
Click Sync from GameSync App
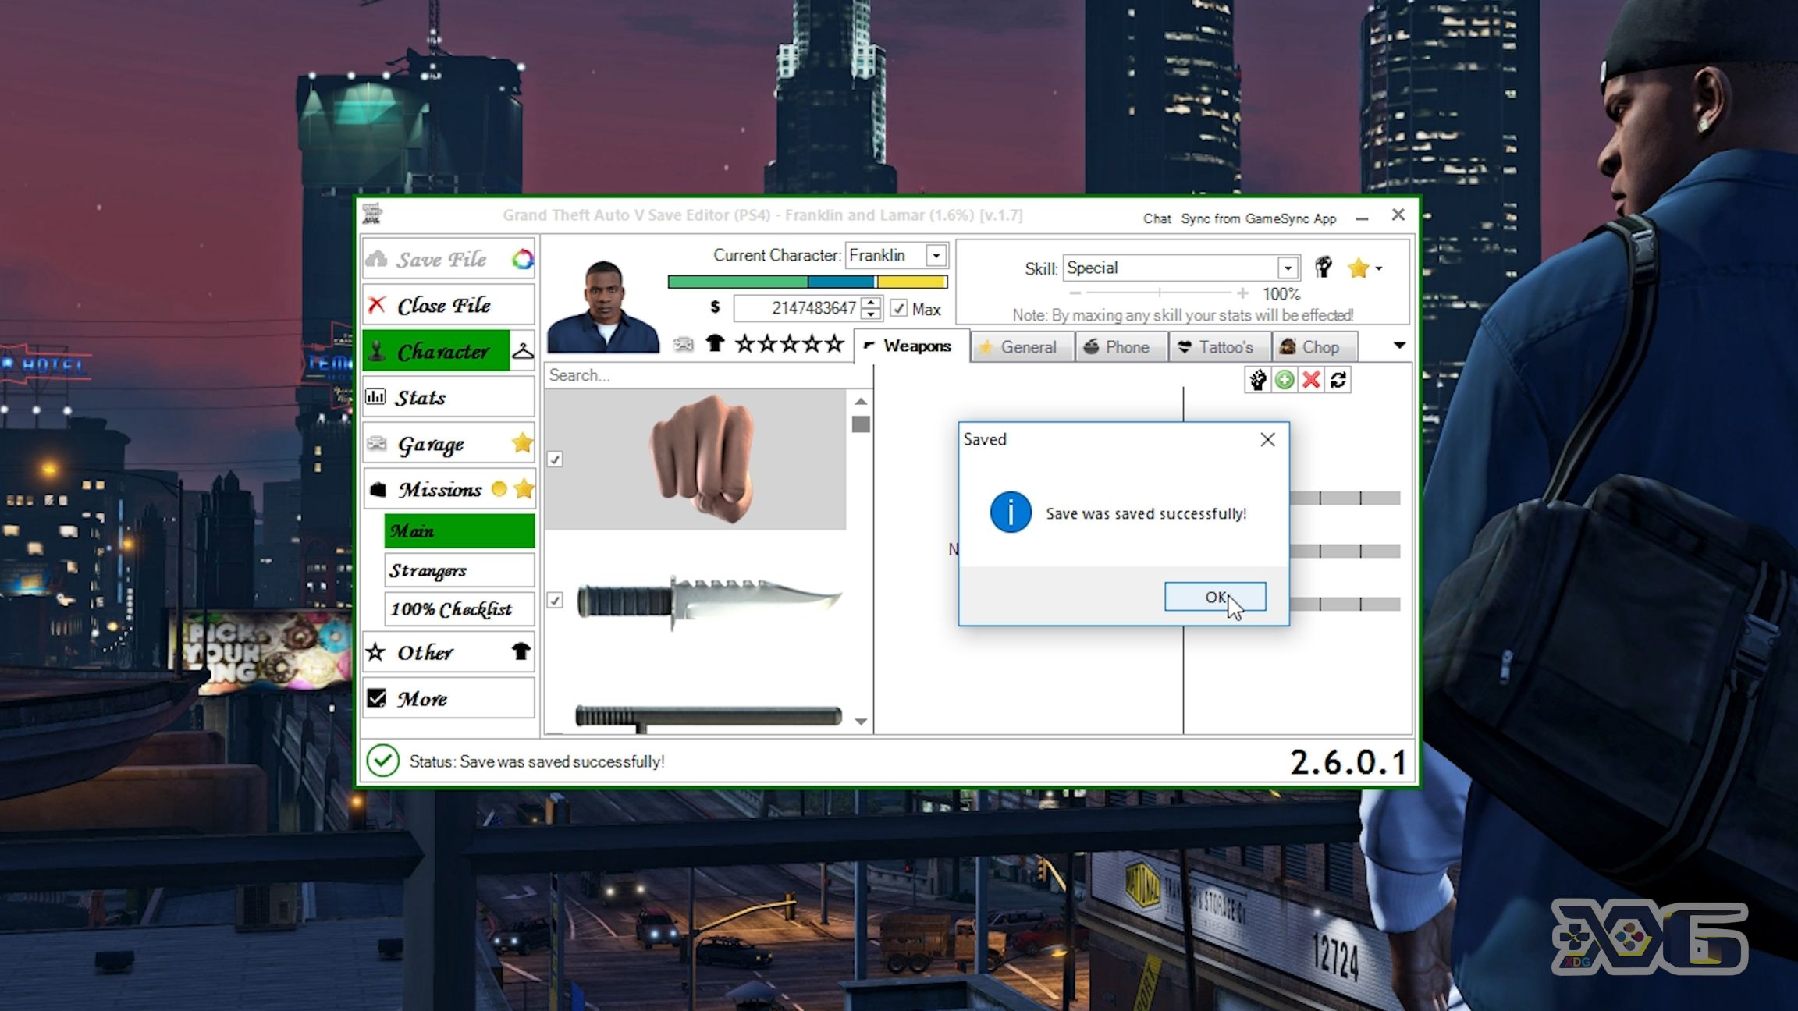coord(1258,218)
